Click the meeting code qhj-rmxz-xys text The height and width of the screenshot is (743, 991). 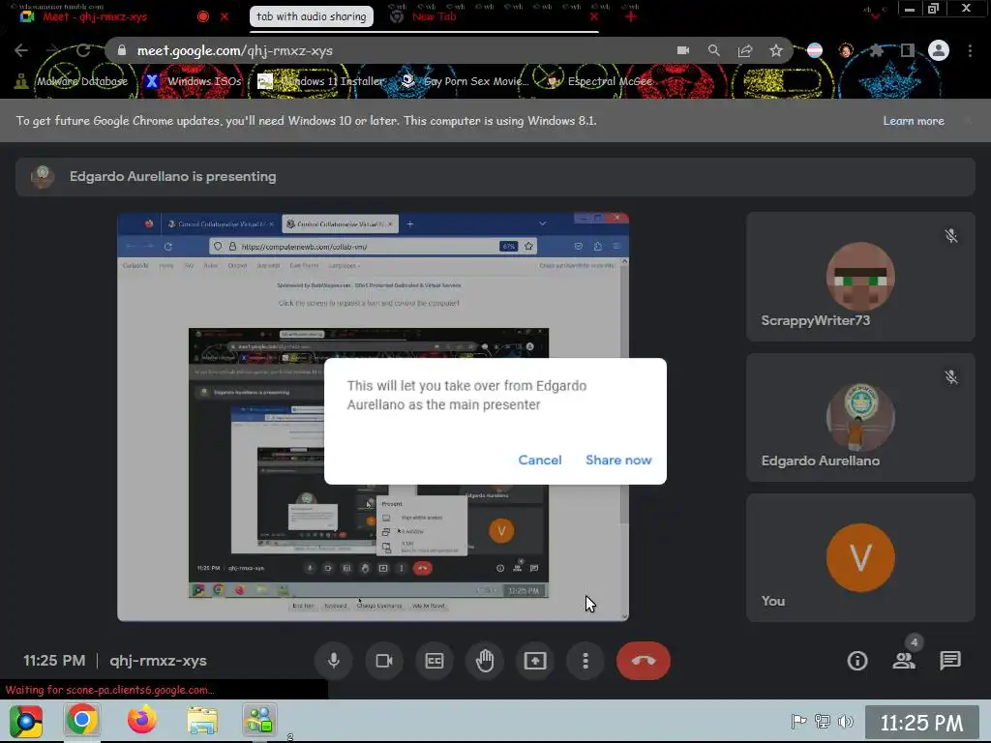158,661
